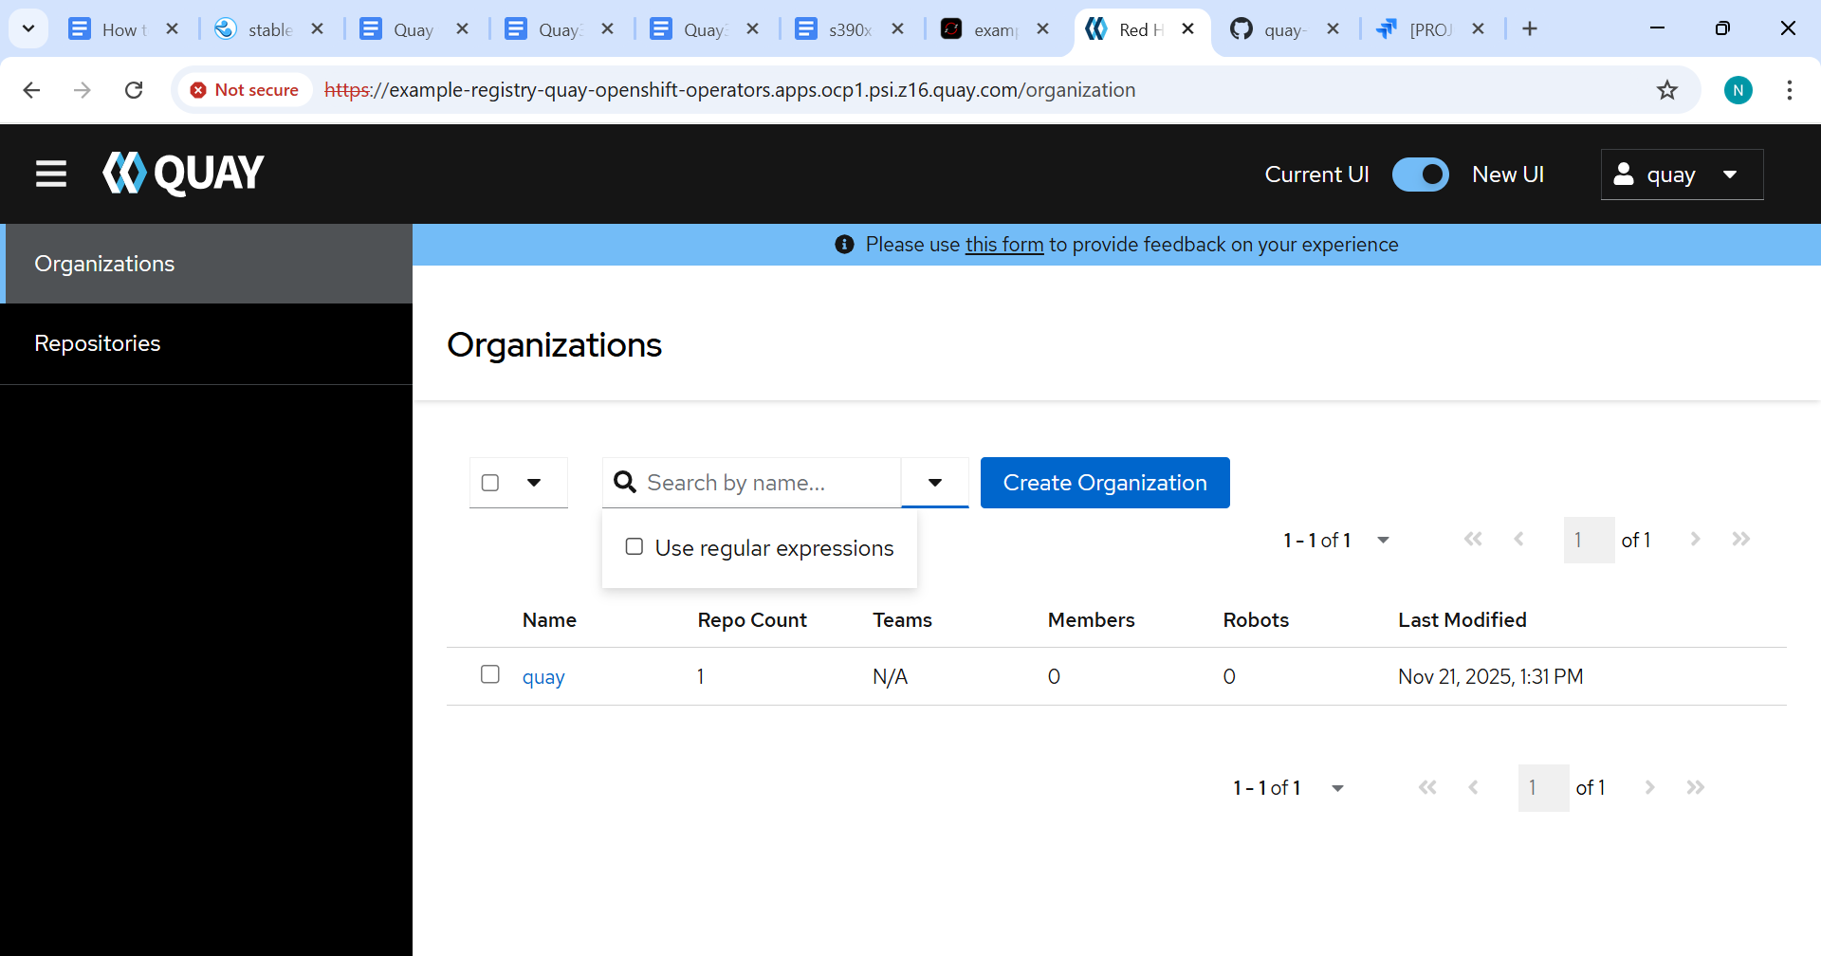Click the Create Organization button
Screen dimensions: 1821x956
1105,483
